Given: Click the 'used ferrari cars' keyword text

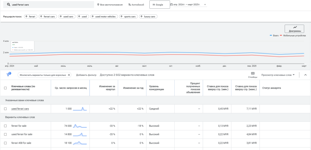Looking at the screenshot, I should [x=20, y=109].
